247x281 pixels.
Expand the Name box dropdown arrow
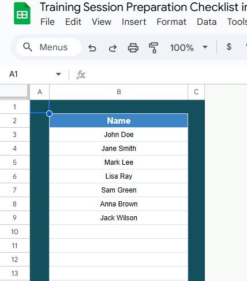(58, 74)
